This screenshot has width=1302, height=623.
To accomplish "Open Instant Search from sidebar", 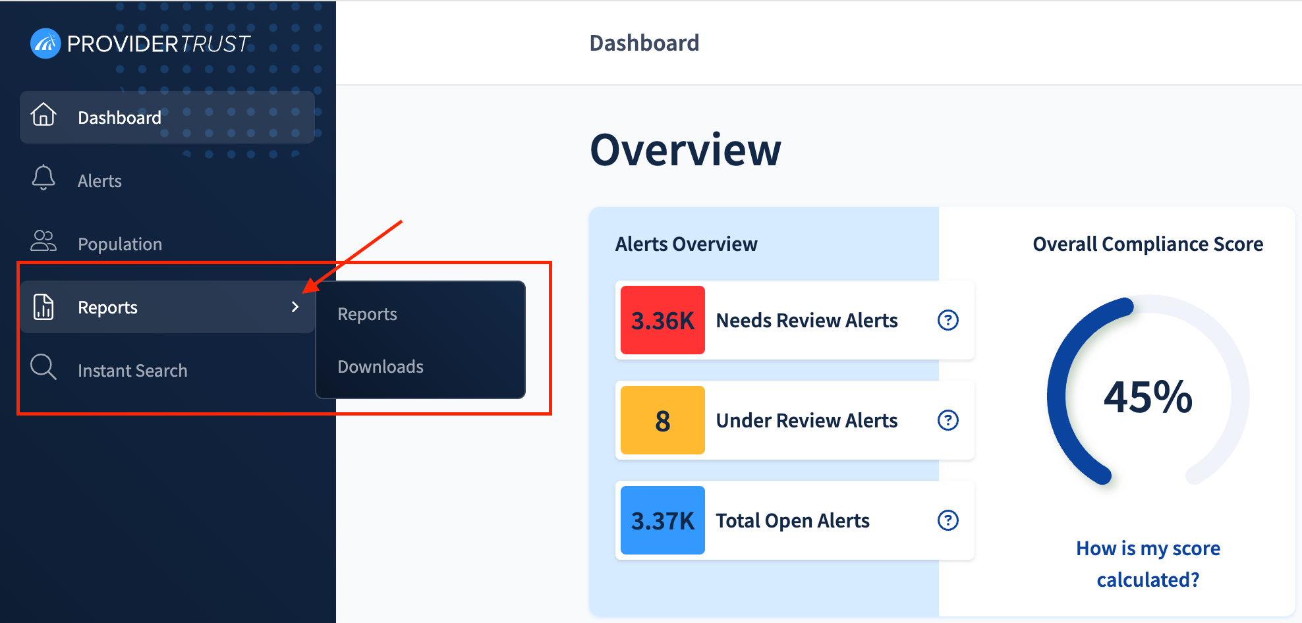I will coord(167,370).
